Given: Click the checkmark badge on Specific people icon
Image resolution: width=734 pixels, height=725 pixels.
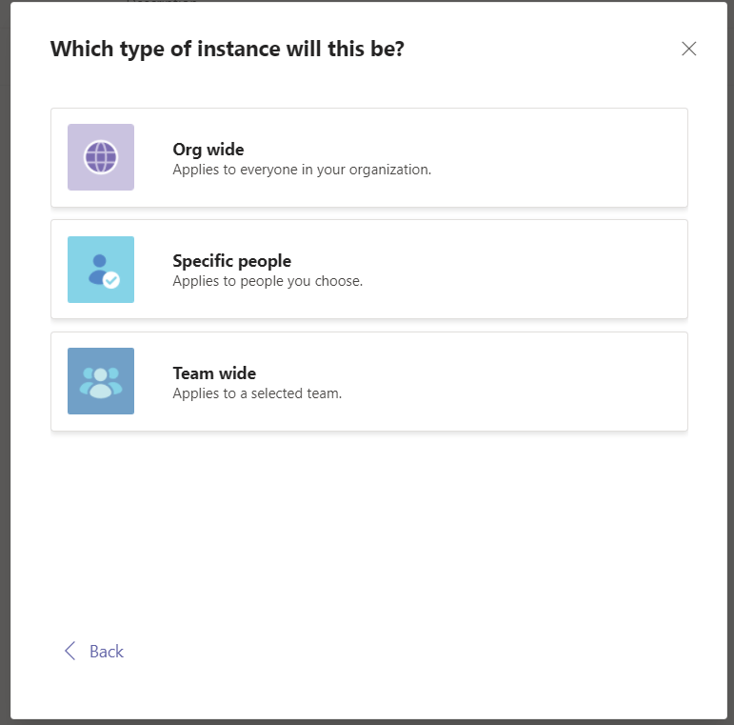Looking at the screenshot, I should tap(111, 280).
